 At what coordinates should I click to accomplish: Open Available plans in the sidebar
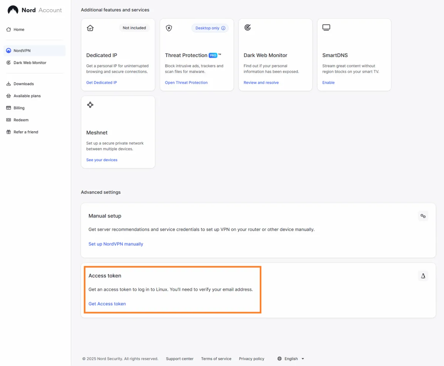(34, 96)
